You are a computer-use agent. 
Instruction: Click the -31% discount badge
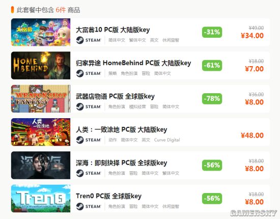pos(212,32)
